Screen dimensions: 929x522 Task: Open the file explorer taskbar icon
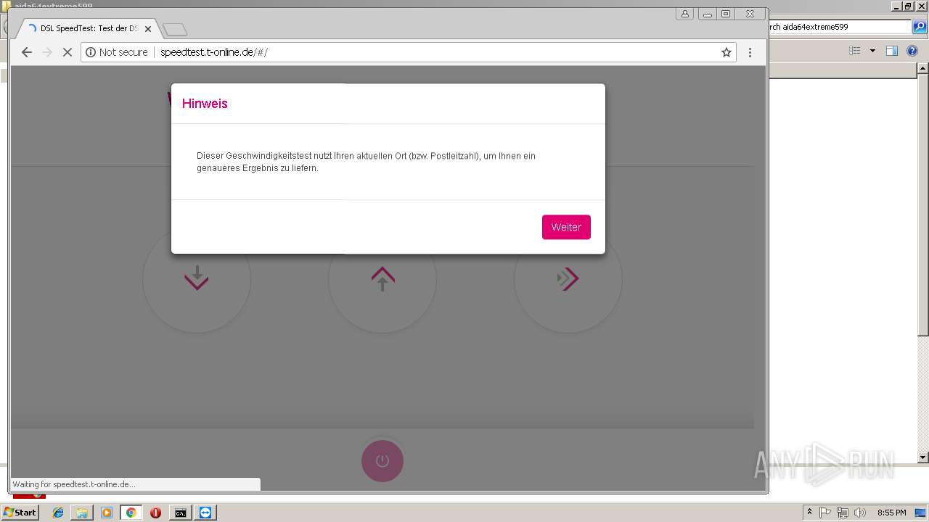tap(82, 513)
